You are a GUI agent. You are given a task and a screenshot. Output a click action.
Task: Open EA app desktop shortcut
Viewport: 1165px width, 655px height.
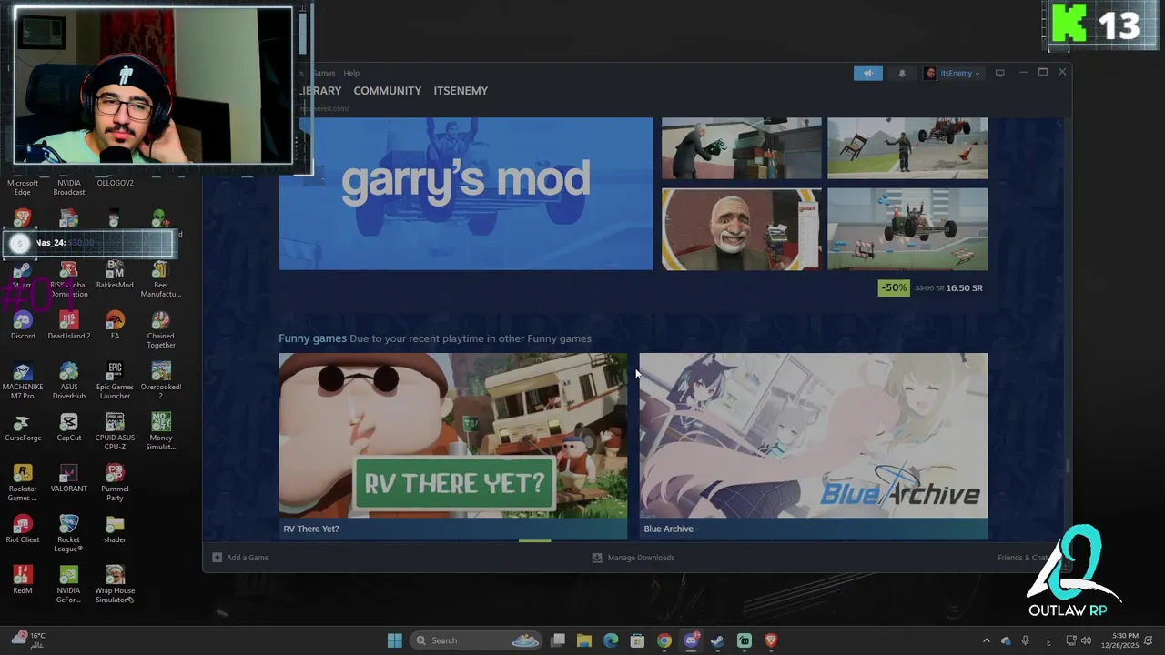tap(115, 325)
